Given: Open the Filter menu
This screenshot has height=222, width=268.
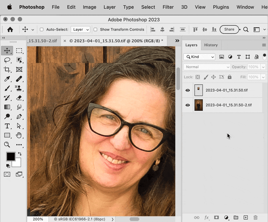Looking at the screenshot, I should tap(168, 7).
